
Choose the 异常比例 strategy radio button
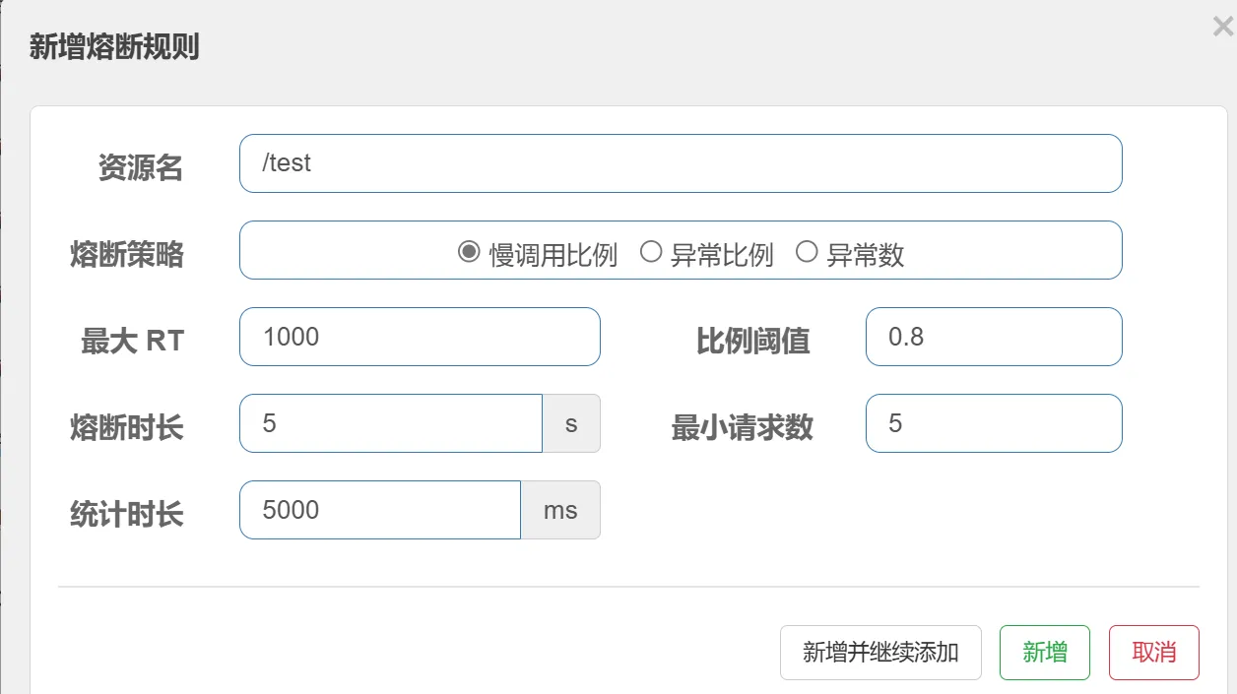coord(650,253)
